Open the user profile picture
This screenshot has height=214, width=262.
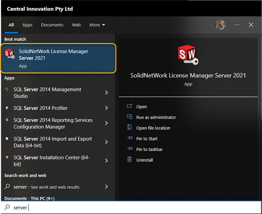tap(220, 25)
